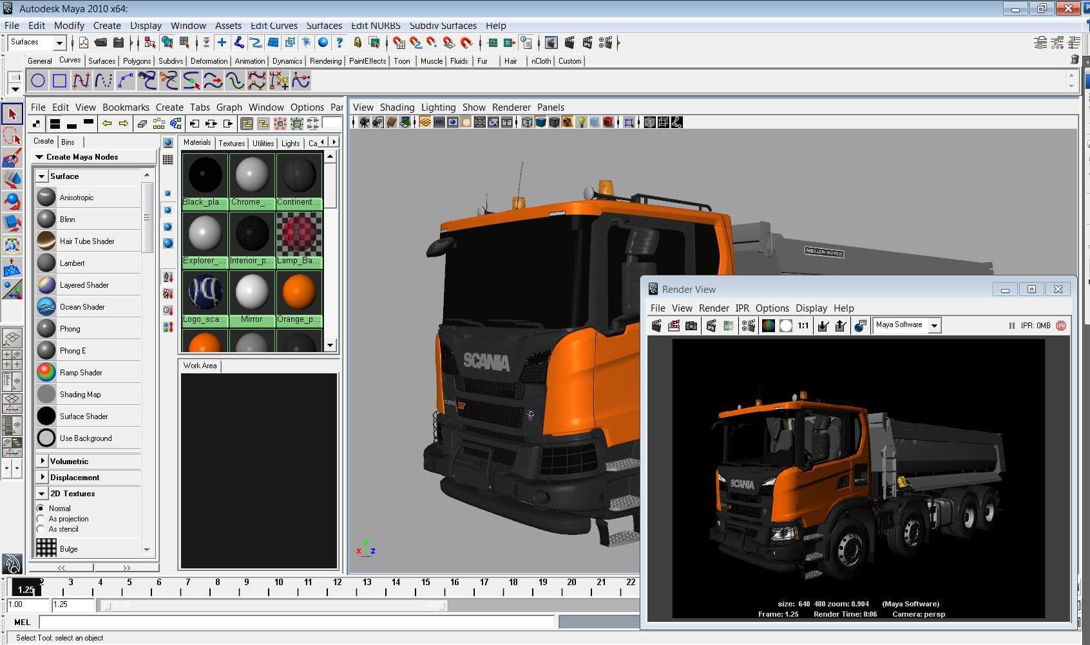
Task: Choose the As projection radio option
Action: pyautogui.click(x=41, y=519)
